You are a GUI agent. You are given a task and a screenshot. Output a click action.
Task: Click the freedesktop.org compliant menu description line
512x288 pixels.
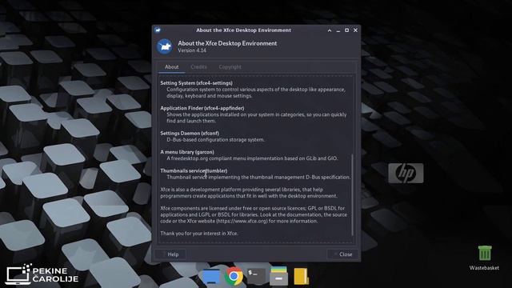[x=252, y=158]
